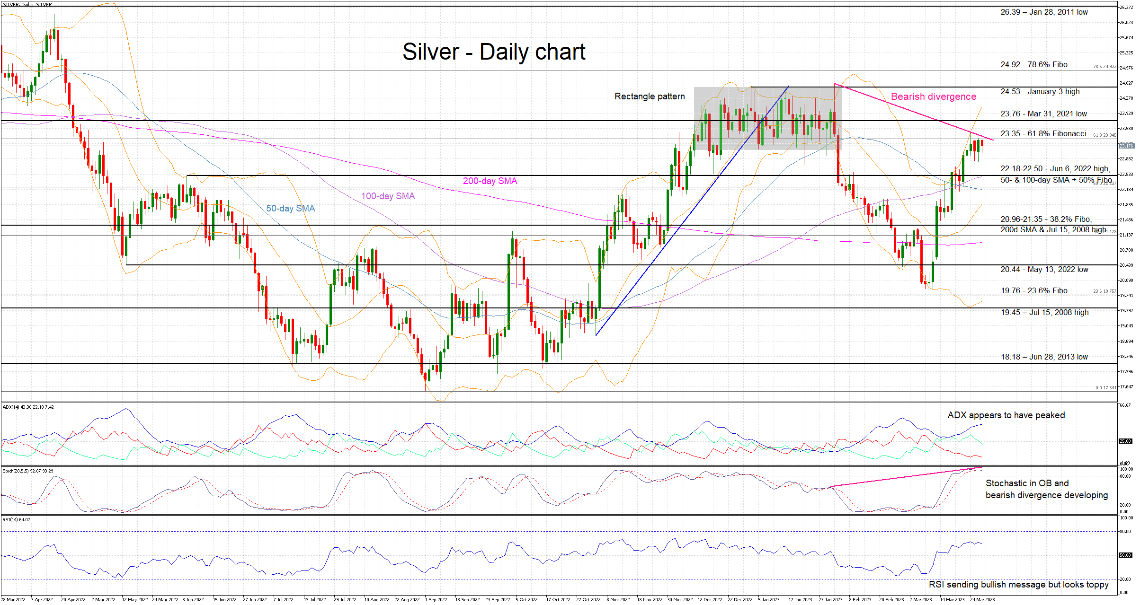Click the '8 Nov 2022' date axis marker
Viewport: 1140px width, 605px height.
(618, 600)
